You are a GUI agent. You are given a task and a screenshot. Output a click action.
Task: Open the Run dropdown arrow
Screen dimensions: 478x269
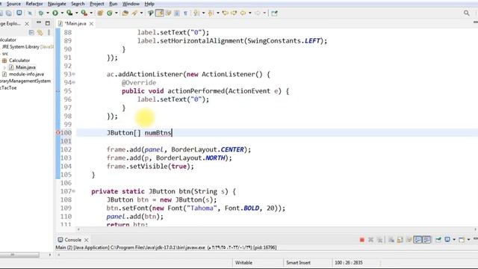(62, 13)
